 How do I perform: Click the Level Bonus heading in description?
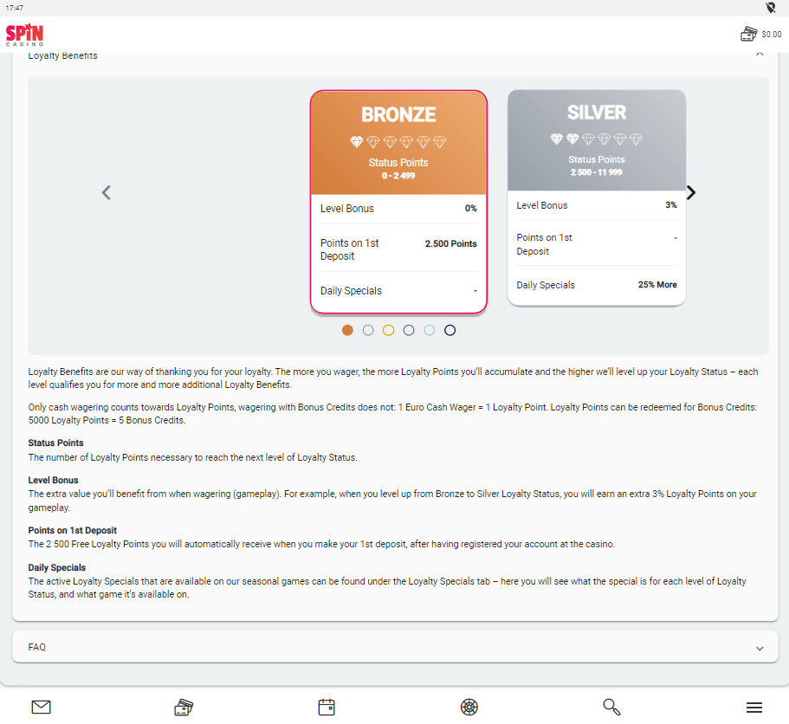pyautogui.click(x=54, y=480)
